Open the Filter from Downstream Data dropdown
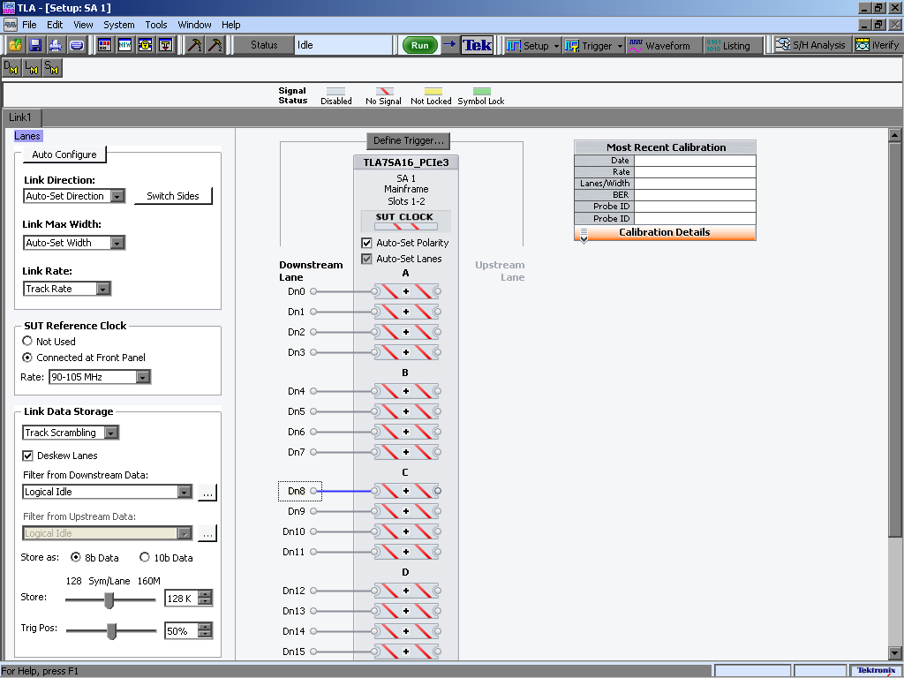The width and height of the screenshot is (904, 678). pyautogui.click(x=185, y=492)
